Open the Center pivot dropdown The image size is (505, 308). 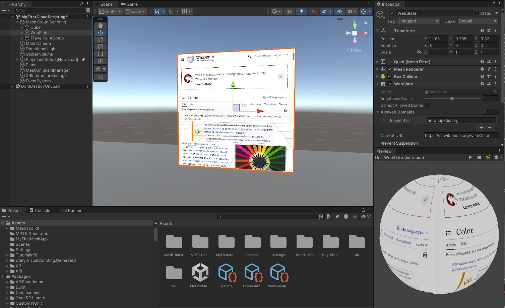coord(110,11)
